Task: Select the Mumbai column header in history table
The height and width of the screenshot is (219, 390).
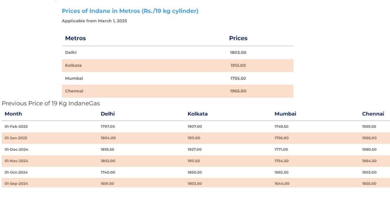Action: click(x=285, y=114)
